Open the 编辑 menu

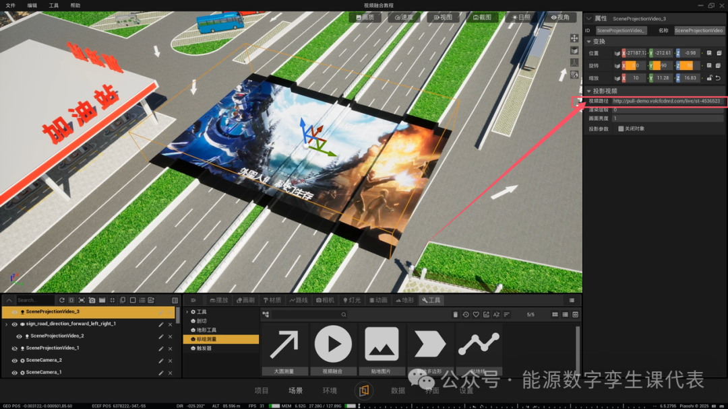(x=32, y=5)
